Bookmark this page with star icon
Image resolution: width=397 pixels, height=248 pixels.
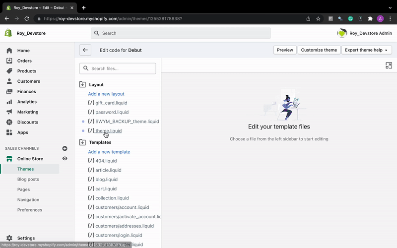click(318, 19)
